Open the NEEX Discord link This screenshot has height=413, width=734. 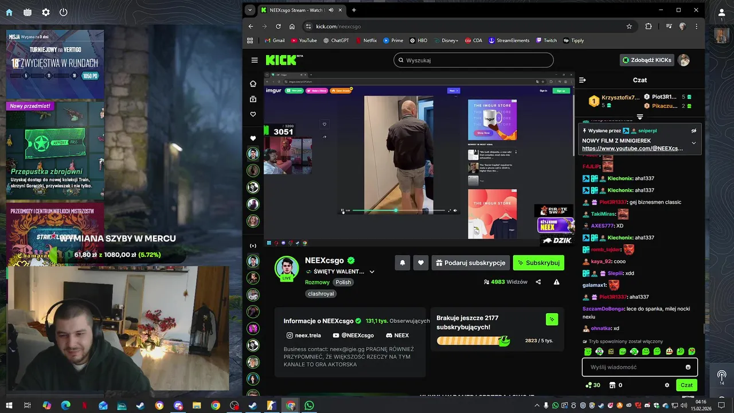pos(397,336)
